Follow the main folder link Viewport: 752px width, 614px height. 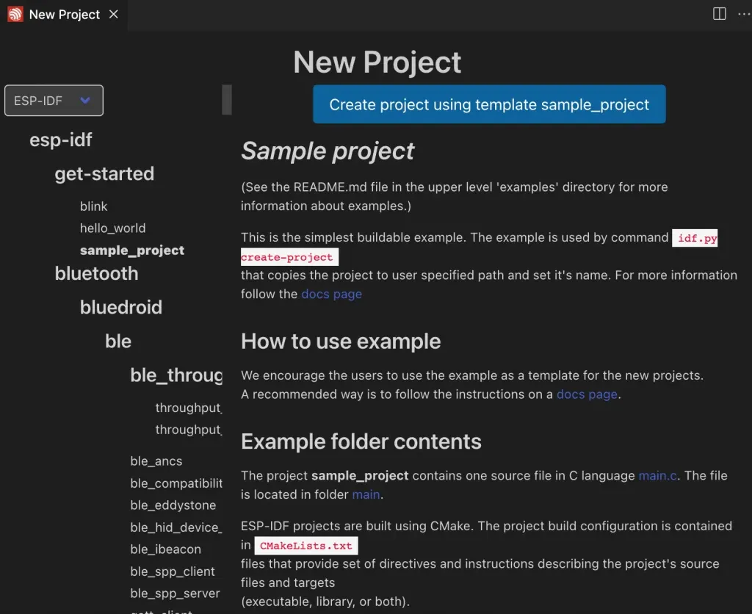click(x=366, y=494)
